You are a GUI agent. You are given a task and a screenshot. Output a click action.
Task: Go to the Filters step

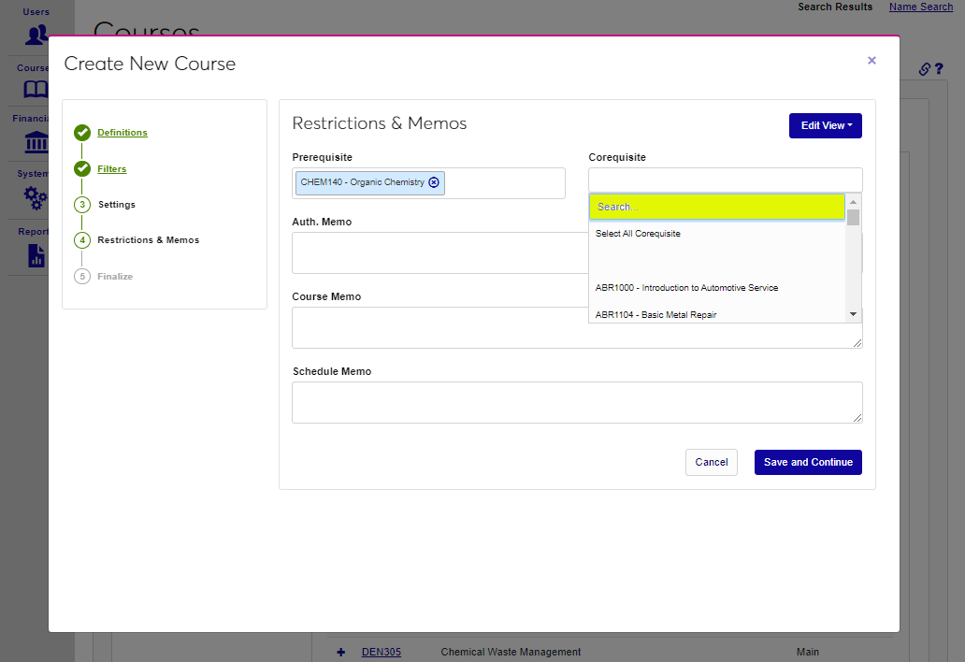coord(112,169)
